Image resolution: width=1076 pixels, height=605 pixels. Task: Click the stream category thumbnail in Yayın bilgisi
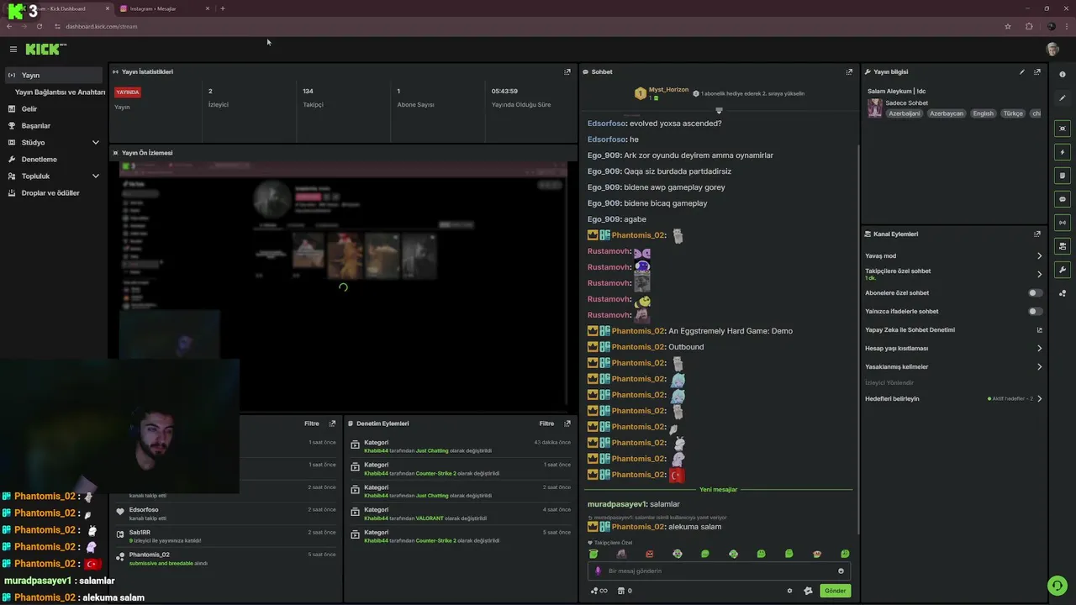(x=875, y=108)
